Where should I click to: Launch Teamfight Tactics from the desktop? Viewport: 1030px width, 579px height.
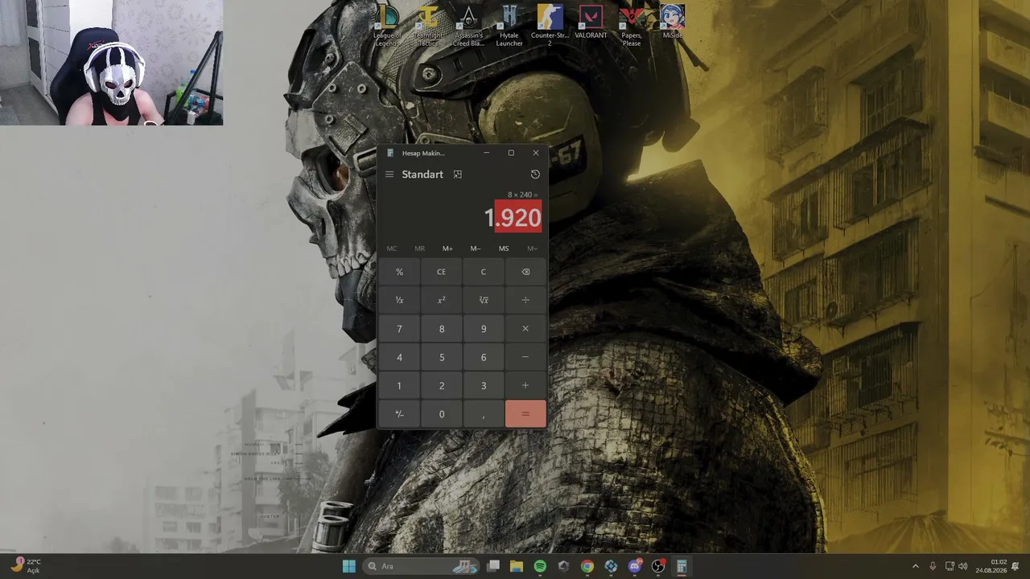(x=427, y=24)
